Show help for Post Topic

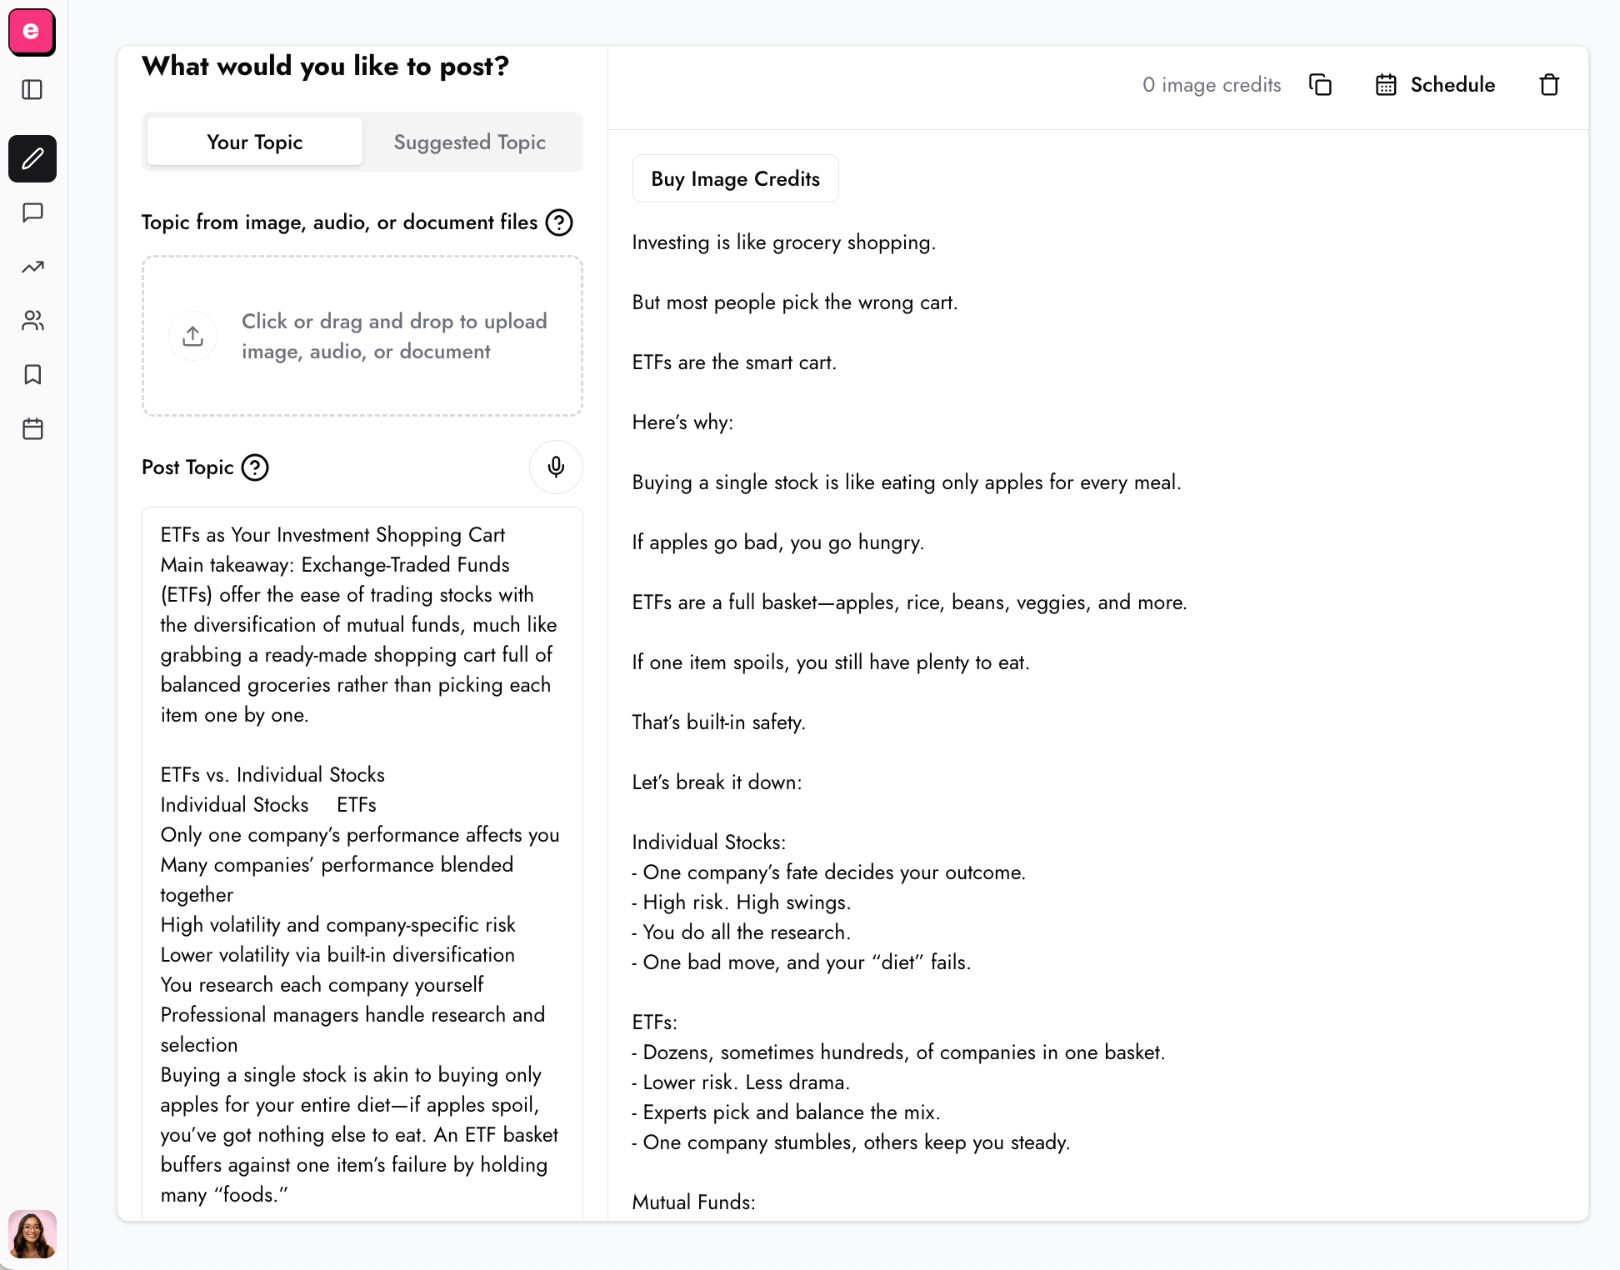coord(255,467)
